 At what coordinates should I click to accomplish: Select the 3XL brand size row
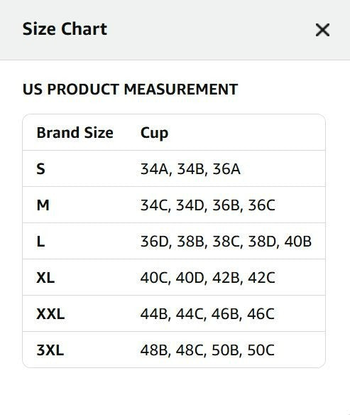point(174,350)
